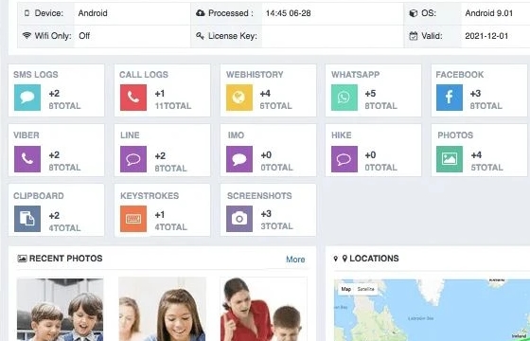Viewport: 530px width, 341px height.
Task: Open the SMS Logs chat bubble icon
Action: pos(27,98)
